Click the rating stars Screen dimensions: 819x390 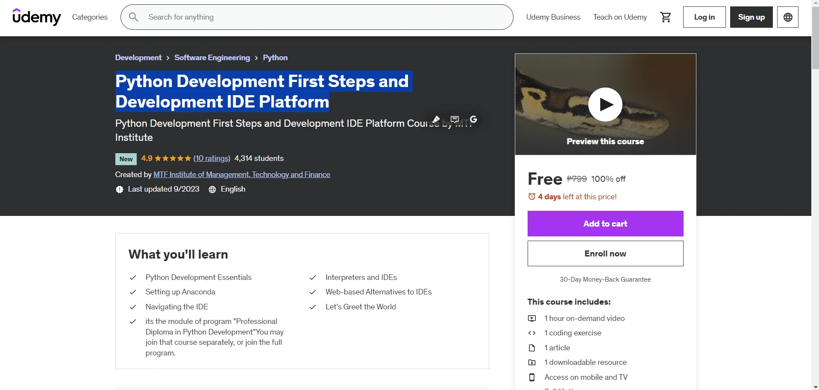pyautogui.click(x=173, y=158)
